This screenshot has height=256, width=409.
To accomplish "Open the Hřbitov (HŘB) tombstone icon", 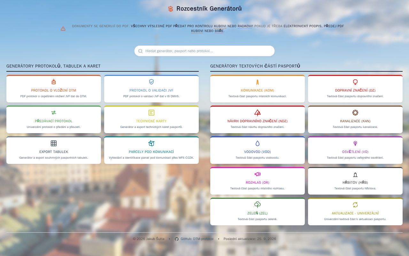I will [x=355, y=174].
